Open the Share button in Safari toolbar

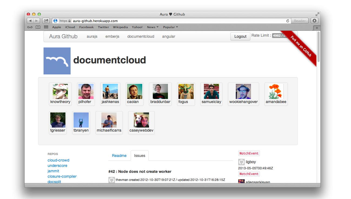point(46,21)
